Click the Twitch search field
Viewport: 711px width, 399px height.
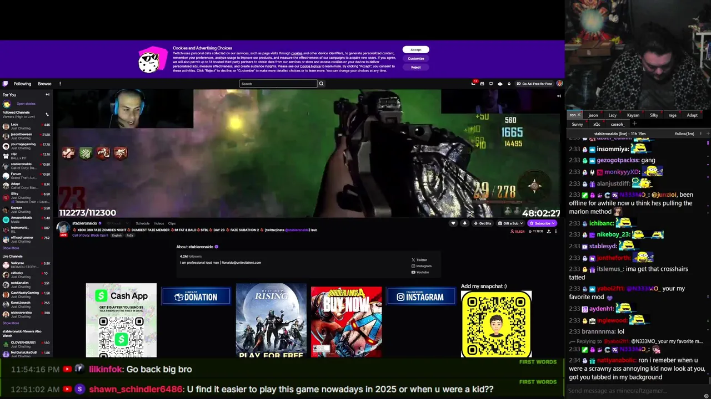pyautogui.click(x=278, y=84)
